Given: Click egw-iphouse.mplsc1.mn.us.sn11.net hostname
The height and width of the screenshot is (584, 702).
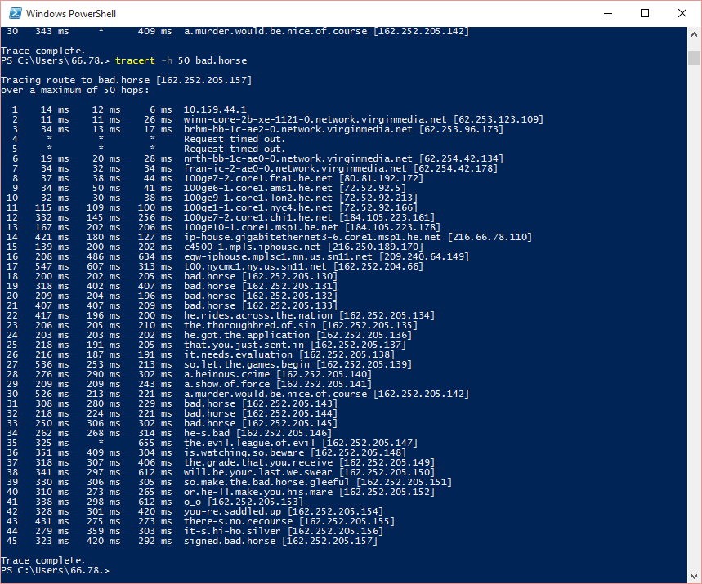Looking at the screenshot, I should [278, 257].
